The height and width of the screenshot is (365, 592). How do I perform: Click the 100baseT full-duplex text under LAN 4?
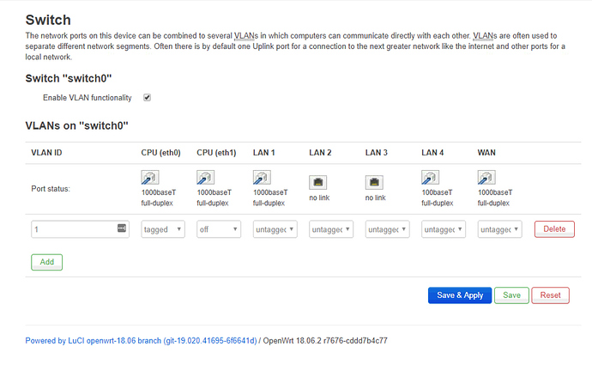pyautogui.click(x=438, y=198)
